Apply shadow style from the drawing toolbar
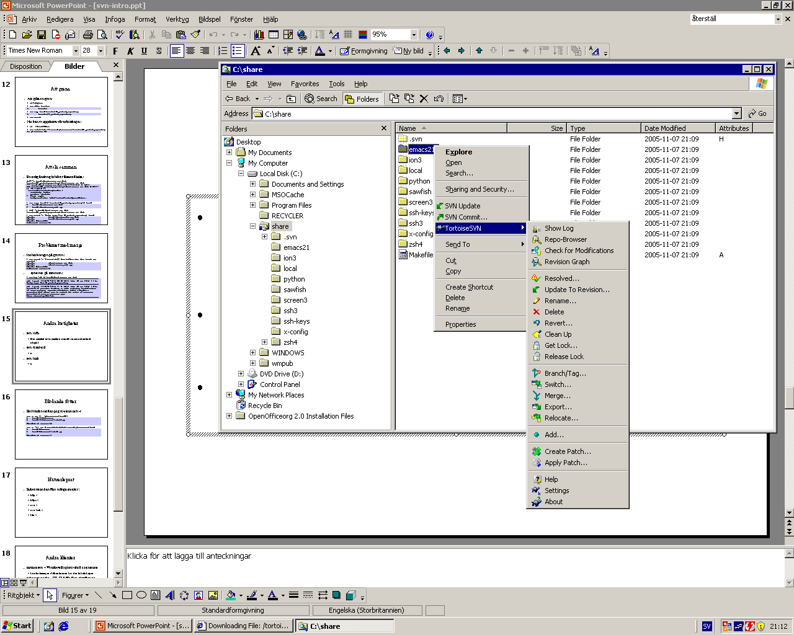The height and width of the screenshot is (635, 794). coord(336,595)
